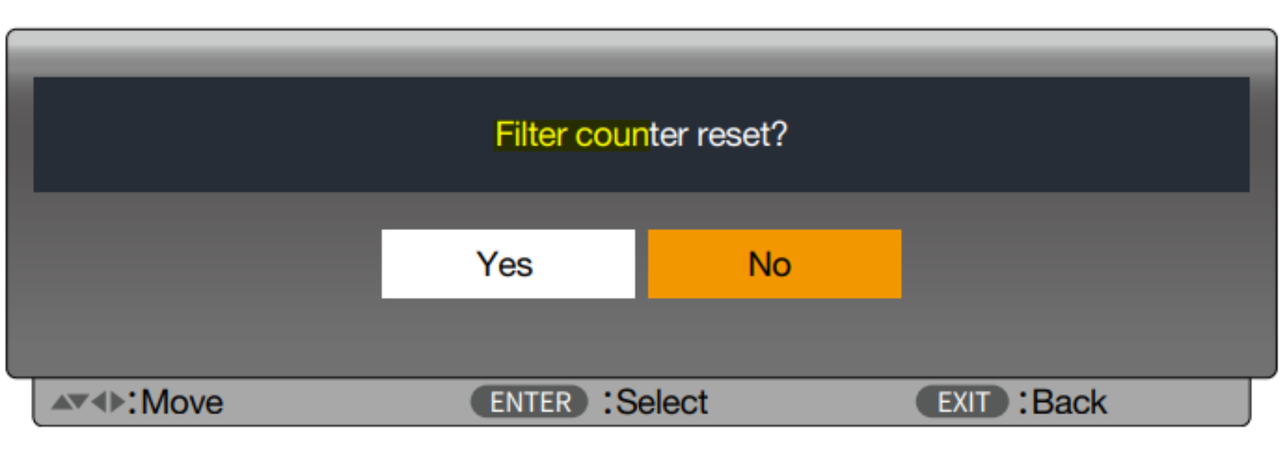Click the colon before Select
Viewport: 1287px width, 463px height.
pos(607,403)
